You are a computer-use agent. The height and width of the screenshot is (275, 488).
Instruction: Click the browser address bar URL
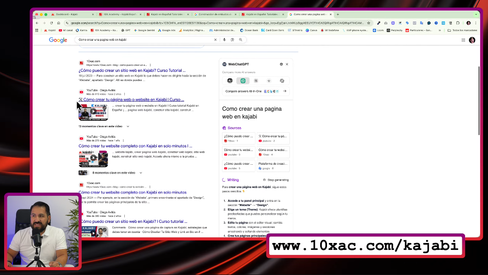click(217, 23)
